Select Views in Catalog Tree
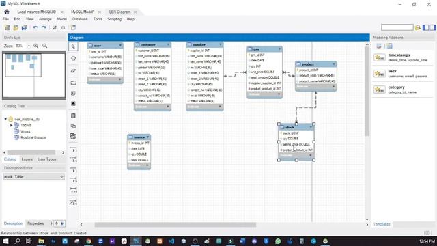The image size is (437, 246). click(25, 131)
